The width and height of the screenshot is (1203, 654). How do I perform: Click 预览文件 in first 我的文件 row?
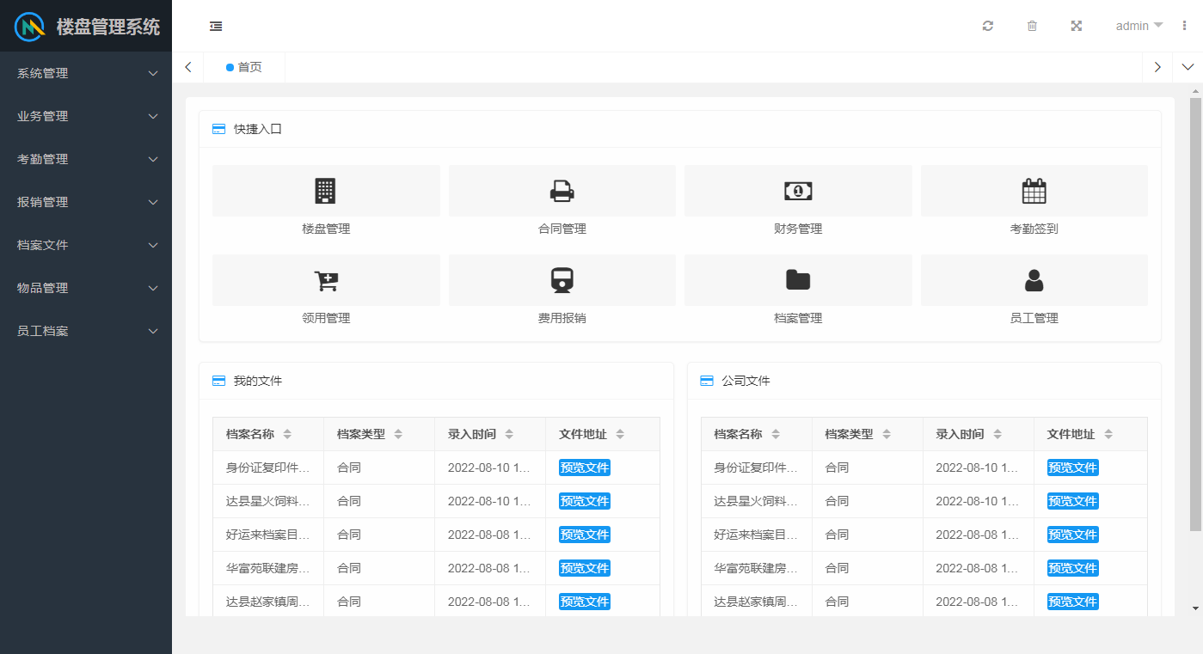[x=585, y=468]
